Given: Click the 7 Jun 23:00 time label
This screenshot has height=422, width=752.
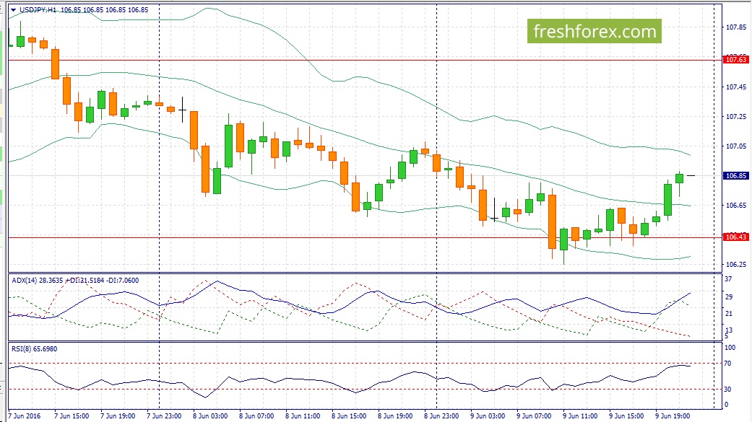Looking at the screenshot, I should point(164,416).
